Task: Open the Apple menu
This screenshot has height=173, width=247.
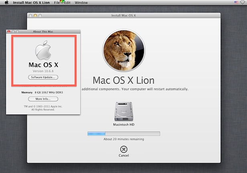Action: click(x=6, y=2)
